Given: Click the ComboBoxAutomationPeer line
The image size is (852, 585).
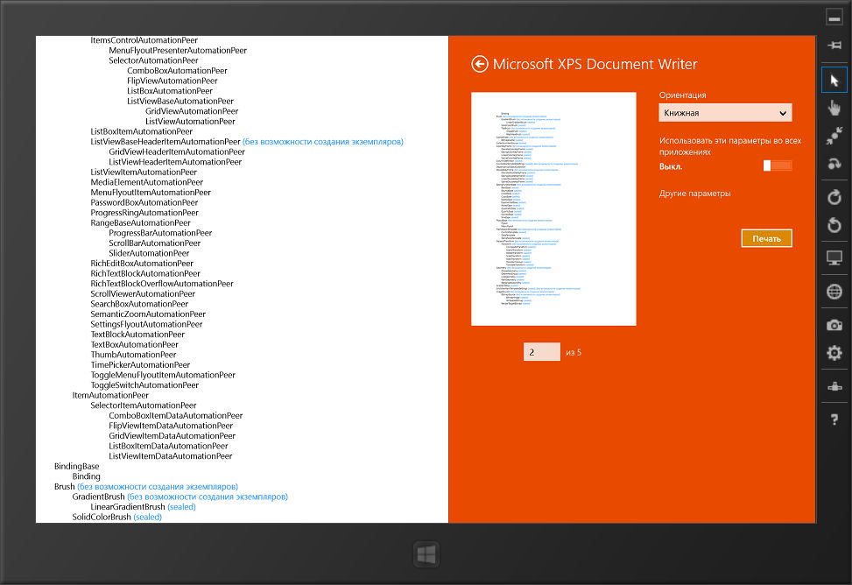Looking at the screenshot, I should coord(177,71).
